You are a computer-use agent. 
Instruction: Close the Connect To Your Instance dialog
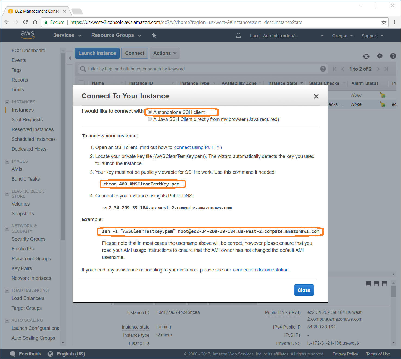coord(316,96)
